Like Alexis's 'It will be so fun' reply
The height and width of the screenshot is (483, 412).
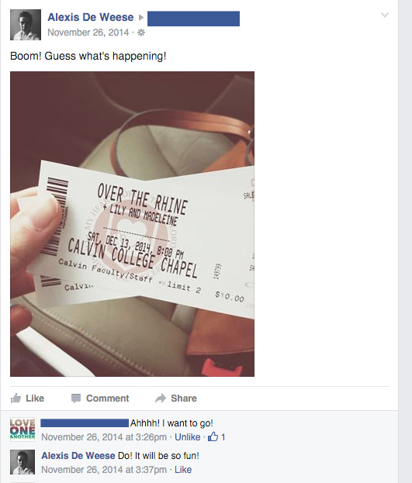click(183, 470)
